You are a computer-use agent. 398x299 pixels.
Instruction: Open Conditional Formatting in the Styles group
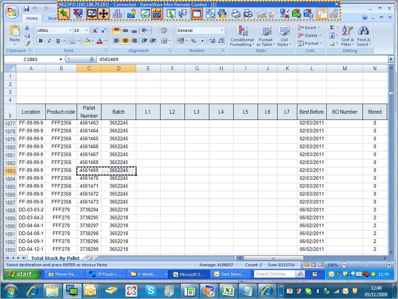pyautogui.click(x=242, y=37)
